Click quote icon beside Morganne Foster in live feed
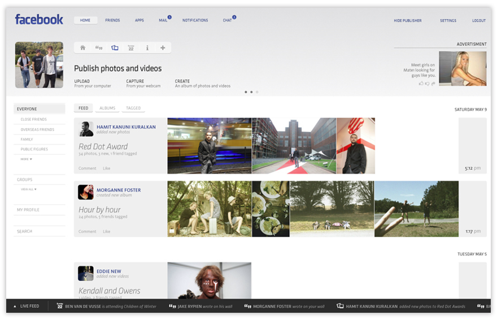497x319 pixels. coord(248,307)
